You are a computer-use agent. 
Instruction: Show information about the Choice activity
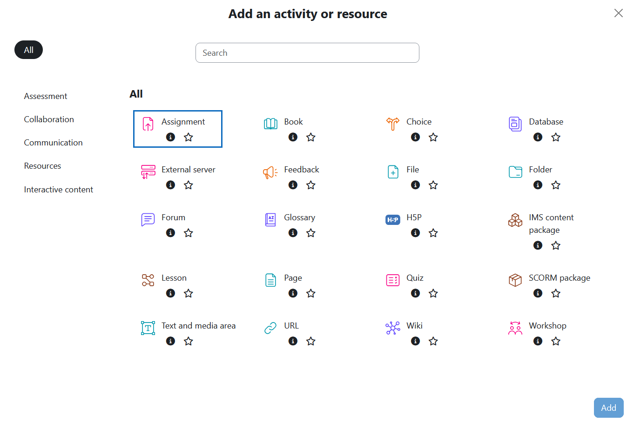point(416,137)
